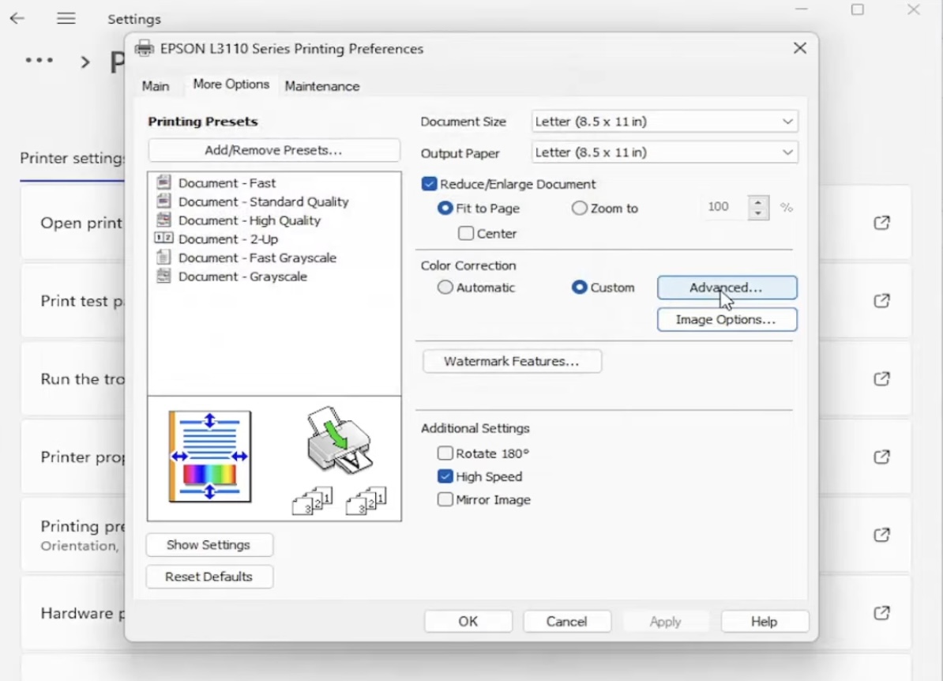Select "Document - High Quality" preset text

[x=250, y=220]
